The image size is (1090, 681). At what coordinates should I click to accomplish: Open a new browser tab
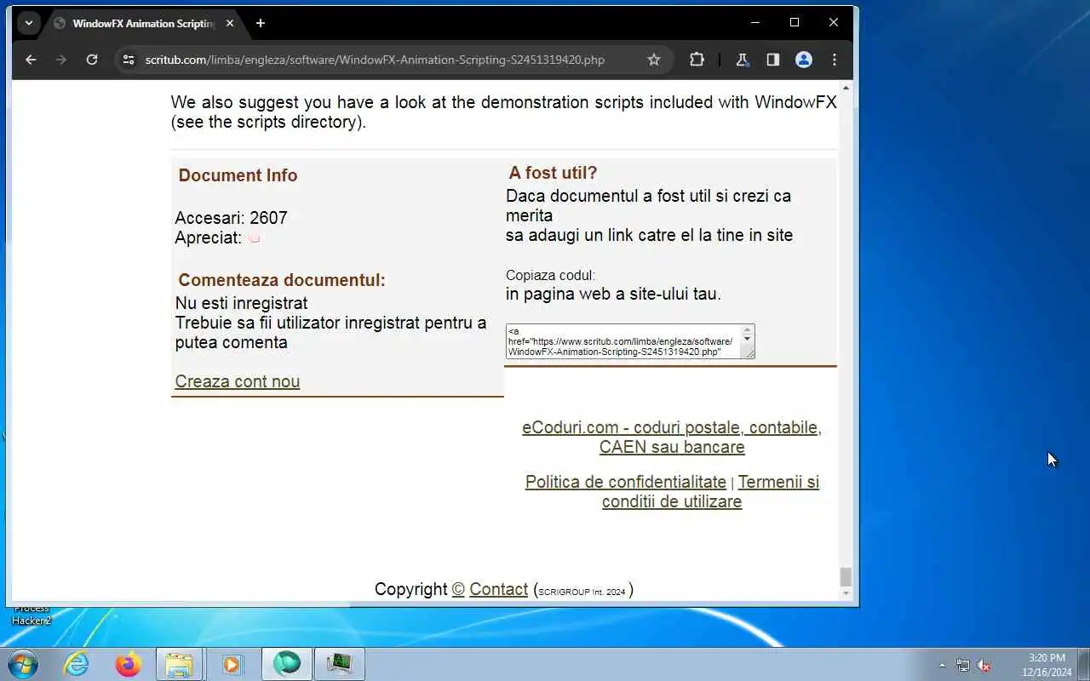261,23
